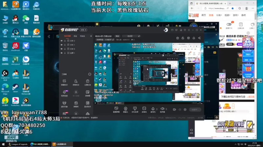The width and height of the screenshot is (263, 147).
Task: Hide the 文本 1 source layer
Action: point(61,45)
